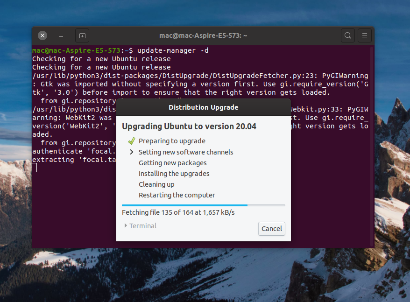Add a new terminal tab

[82, 35]
